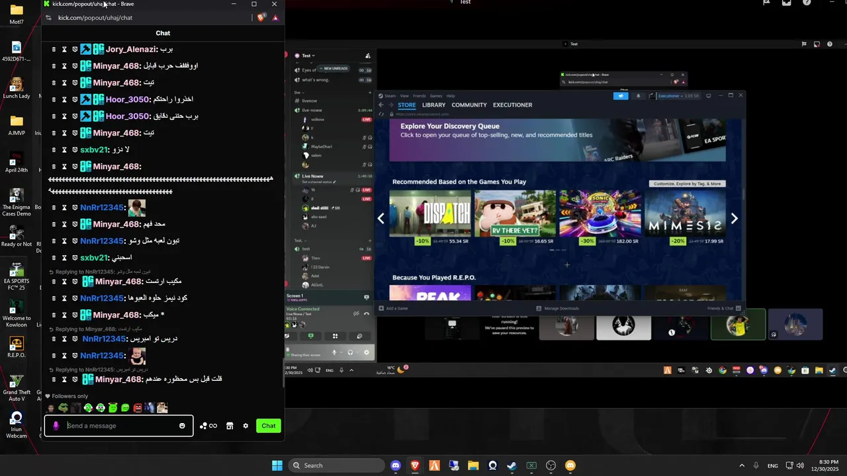
Task: Open Steam View menu
Action: pos(404,96)
